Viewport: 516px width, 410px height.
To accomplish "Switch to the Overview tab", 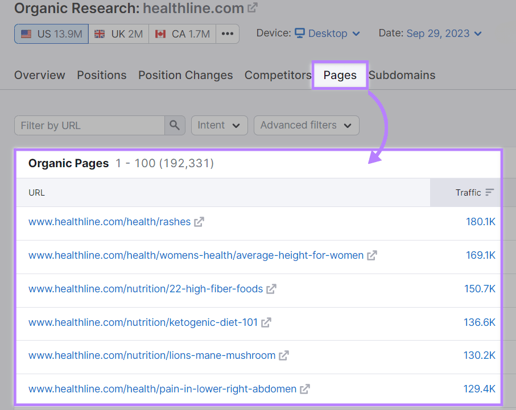I will click(39, 76).
